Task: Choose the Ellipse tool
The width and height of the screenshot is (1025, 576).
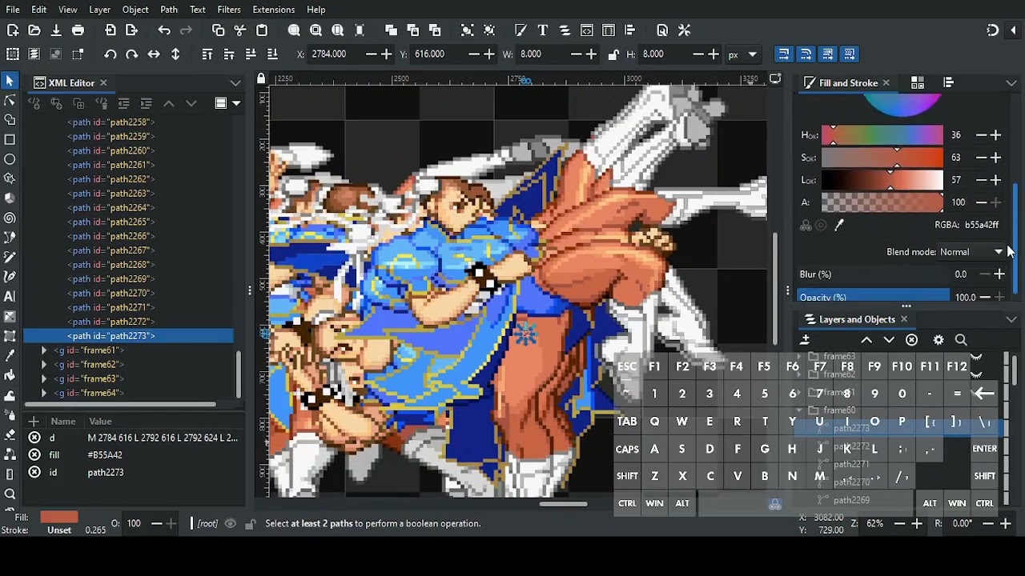Action: pos(10,159)
